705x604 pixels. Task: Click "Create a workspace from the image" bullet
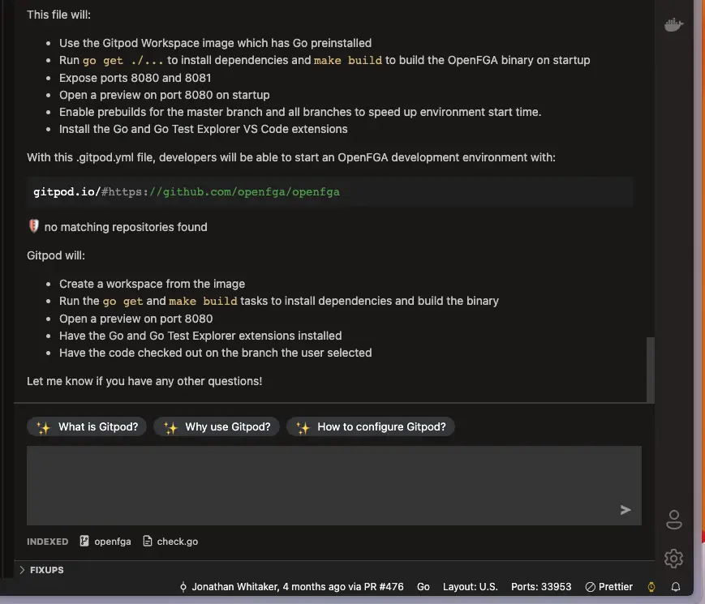tap(152, 284)
